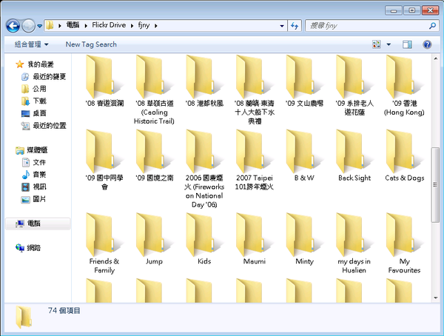Click the folder icon in the address bar

pyautogui.click(x=50, y=25)
